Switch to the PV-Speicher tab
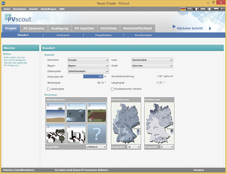The width and height of the screenshot is (227, 174). click(84, 28)
